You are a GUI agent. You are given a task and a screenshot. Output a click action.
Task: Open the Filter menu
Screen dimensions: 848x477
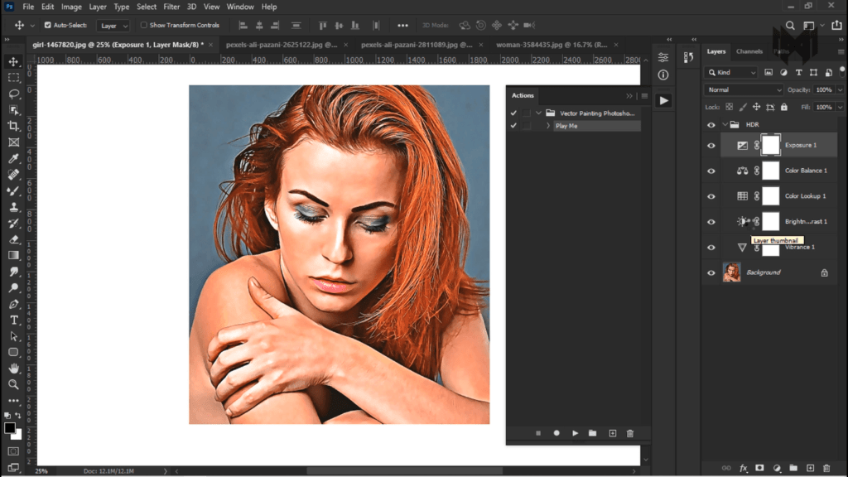point(171,7)
